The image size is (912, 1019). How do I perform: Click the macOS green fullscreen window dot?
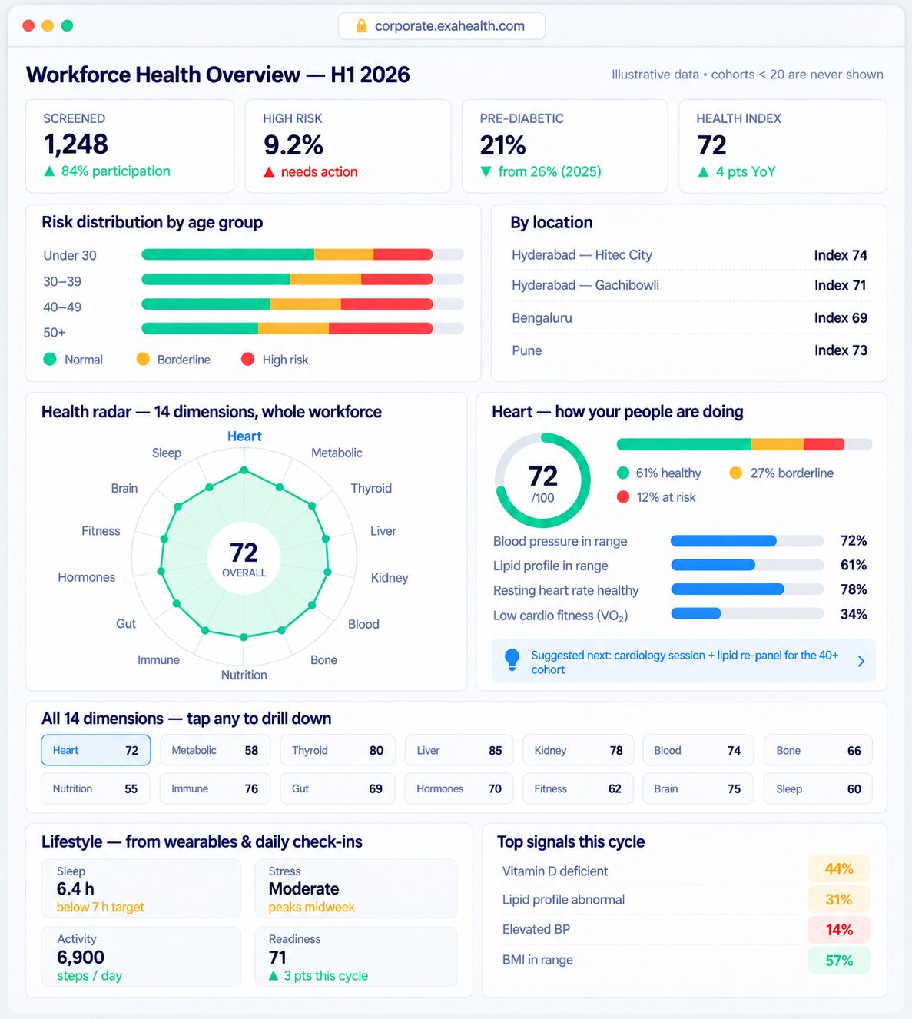[67, 25]
